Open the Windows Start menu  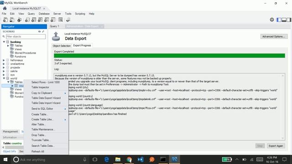click(5, 159)
